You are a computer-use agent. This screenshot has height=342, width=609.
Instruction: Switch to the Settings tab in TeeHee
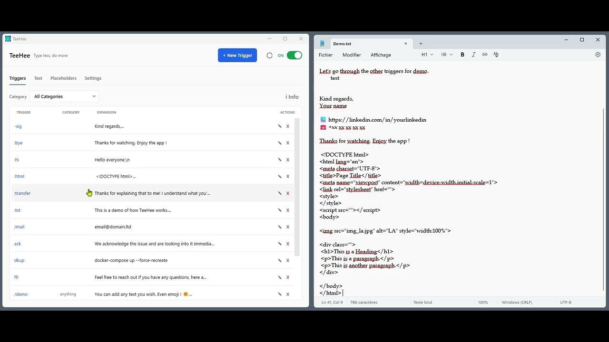tap(93, 78)
